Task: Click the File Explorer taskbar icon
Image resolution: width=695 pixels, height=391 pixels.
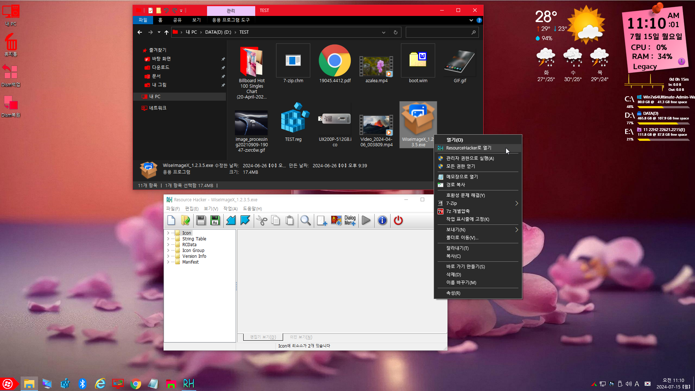Action: pyautogui.click(x=29, y=384)
